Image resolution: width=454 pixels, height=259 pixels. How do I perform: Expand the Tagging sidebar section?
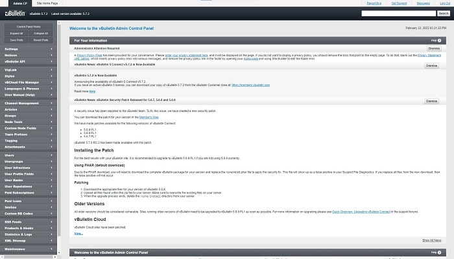point(29,141)
